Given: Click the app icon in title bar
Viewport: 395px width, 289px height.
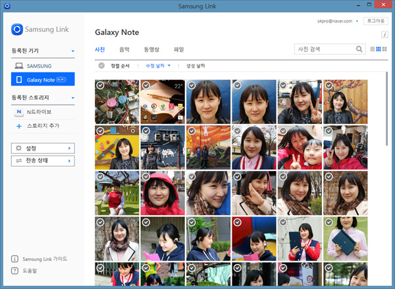Looking at the screenshot, I should point(7,5).
